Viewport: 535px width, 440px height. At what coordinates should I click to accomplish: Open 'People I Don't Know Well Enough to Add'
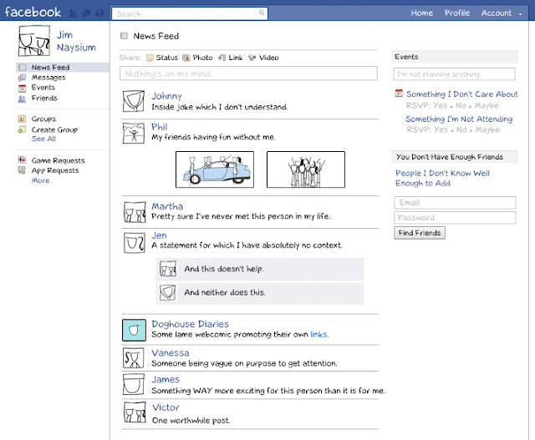click(x=442, y=178)
